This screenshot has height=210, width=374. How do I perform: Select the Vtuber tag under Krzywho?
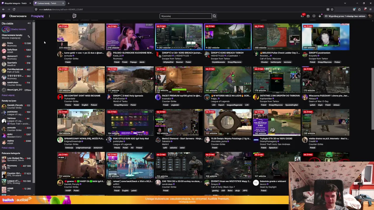(337, 62)
